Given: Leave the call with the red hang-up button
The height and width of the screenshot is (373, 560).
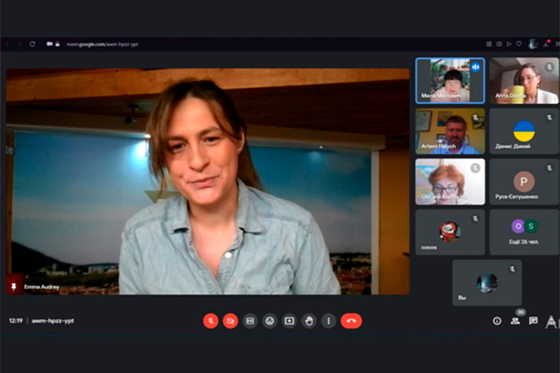Looking at the screenshot, I should click(x=351, y=321).
